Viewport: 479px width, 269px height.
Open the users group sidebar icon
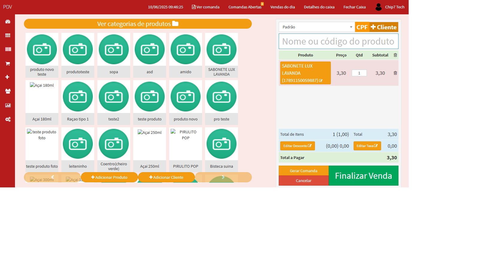coord(8,91)
